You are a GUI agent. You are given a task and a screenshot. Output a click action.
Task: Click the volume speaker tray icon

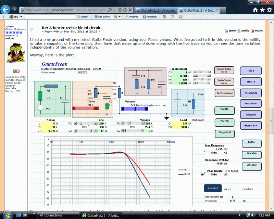253,215
